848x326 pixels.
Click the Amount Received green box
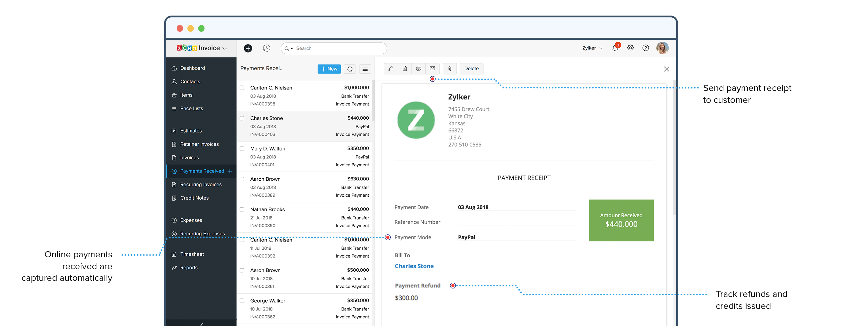click(x=621, y=220)
